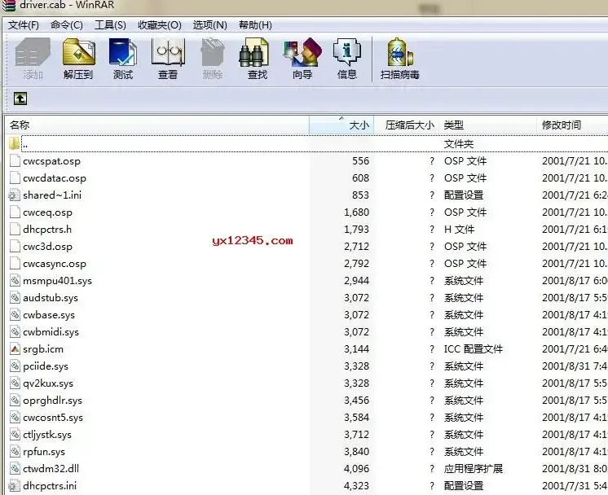Click the ctwdm32.dll file icon
The height and width of the screenshot is (495, 608).
click(15, 469)
